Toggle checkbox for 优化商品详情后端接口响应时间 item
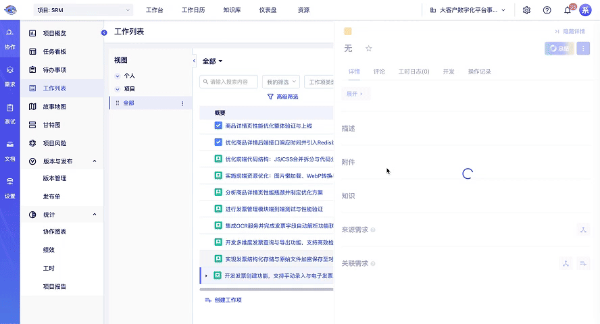Screen dimensions: 600x324 218,142
